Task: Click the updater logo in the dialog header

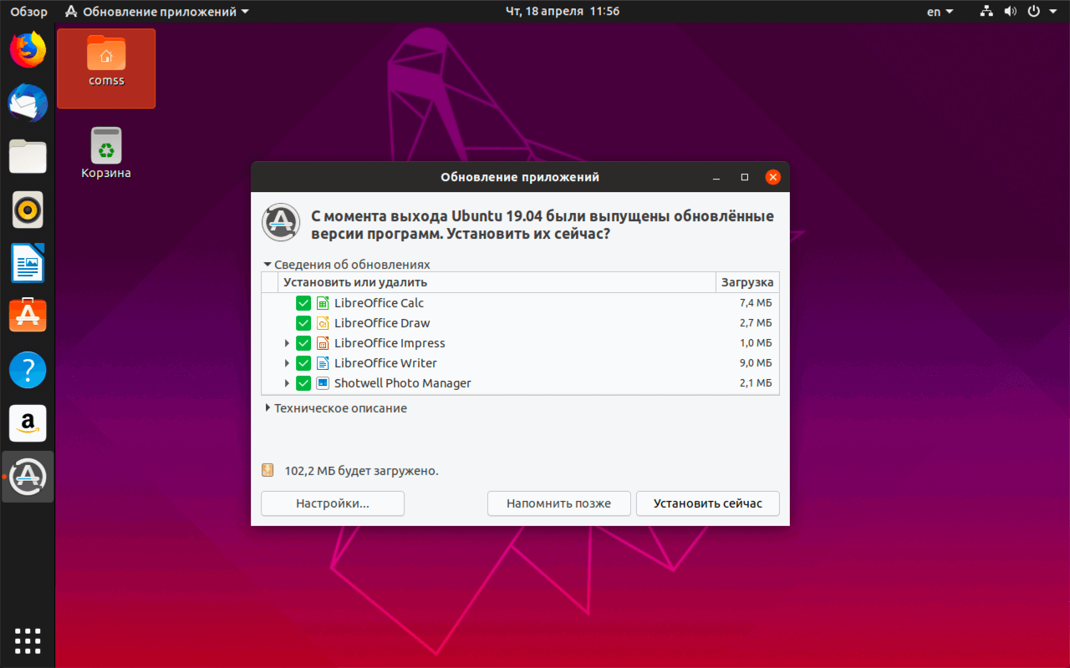Action: click(281, 222)
